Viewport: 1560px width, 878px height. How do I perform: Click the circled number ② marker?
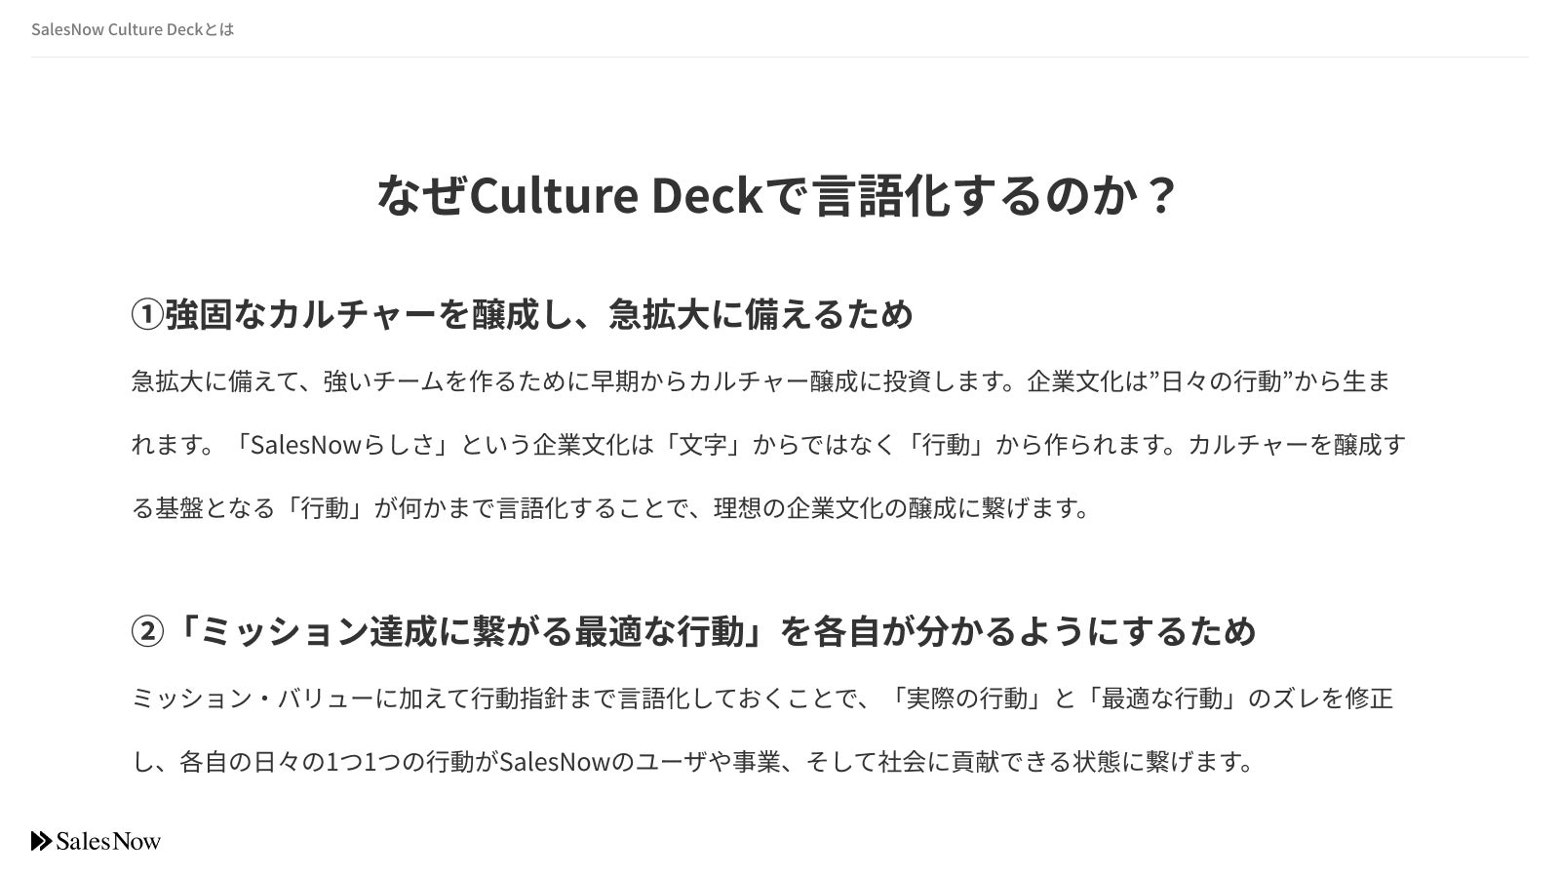click(x=147, y=631)
